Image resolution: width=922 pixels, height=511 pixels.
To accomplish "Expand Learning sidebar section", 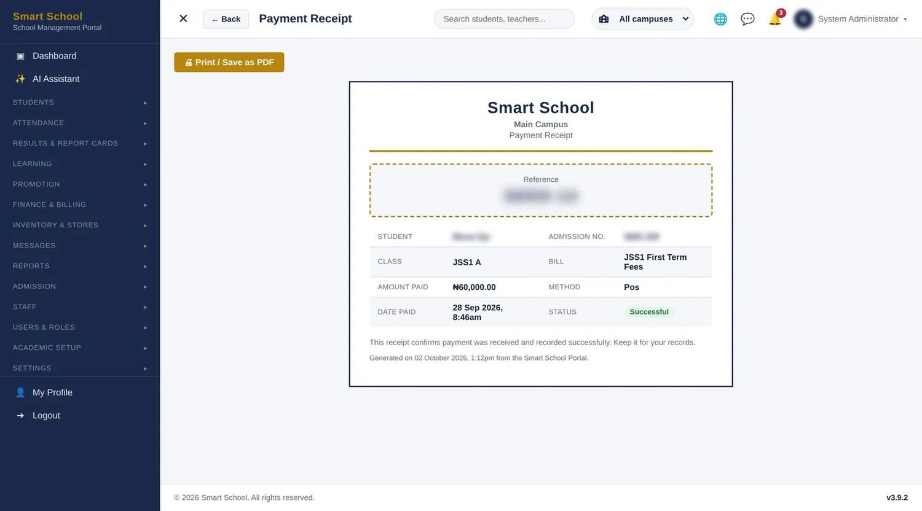I will click(x=80, y=164).
